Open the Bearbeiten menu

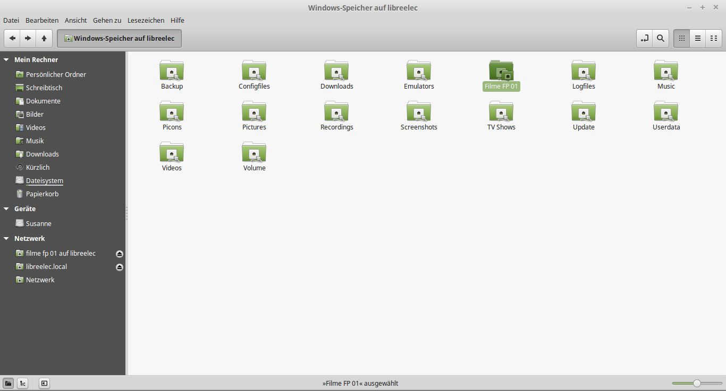(42, 20)
